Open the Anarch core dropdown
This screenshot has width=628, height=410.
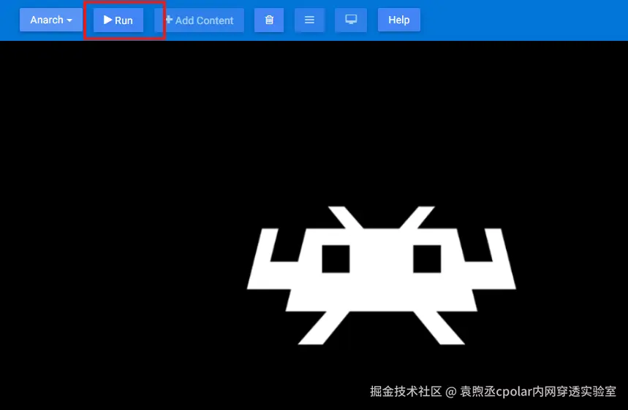51,20
